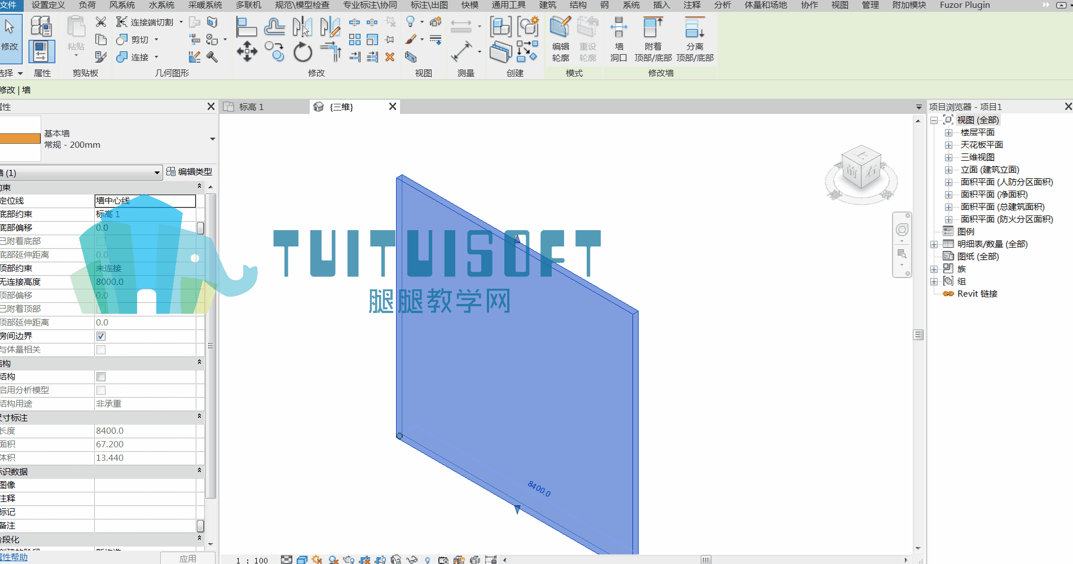Select the Offset tool
Screen dimensions: 1073x564
pyautogui.click(x=274, y=27)
